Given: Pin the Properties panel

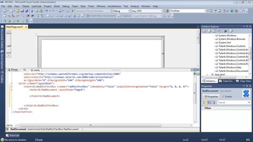Looking at the screenshot, I should (x=247, y=86).
